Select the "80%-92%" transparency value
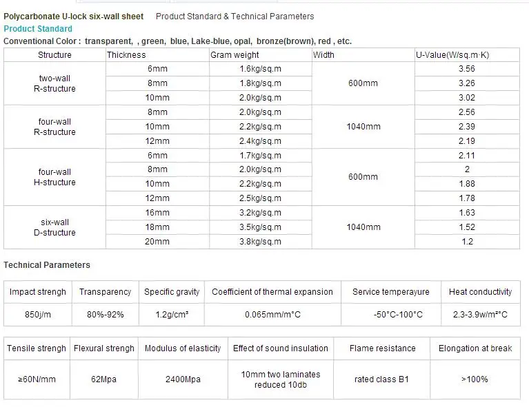Screen dimensions: 529x407 pos(105,315)
